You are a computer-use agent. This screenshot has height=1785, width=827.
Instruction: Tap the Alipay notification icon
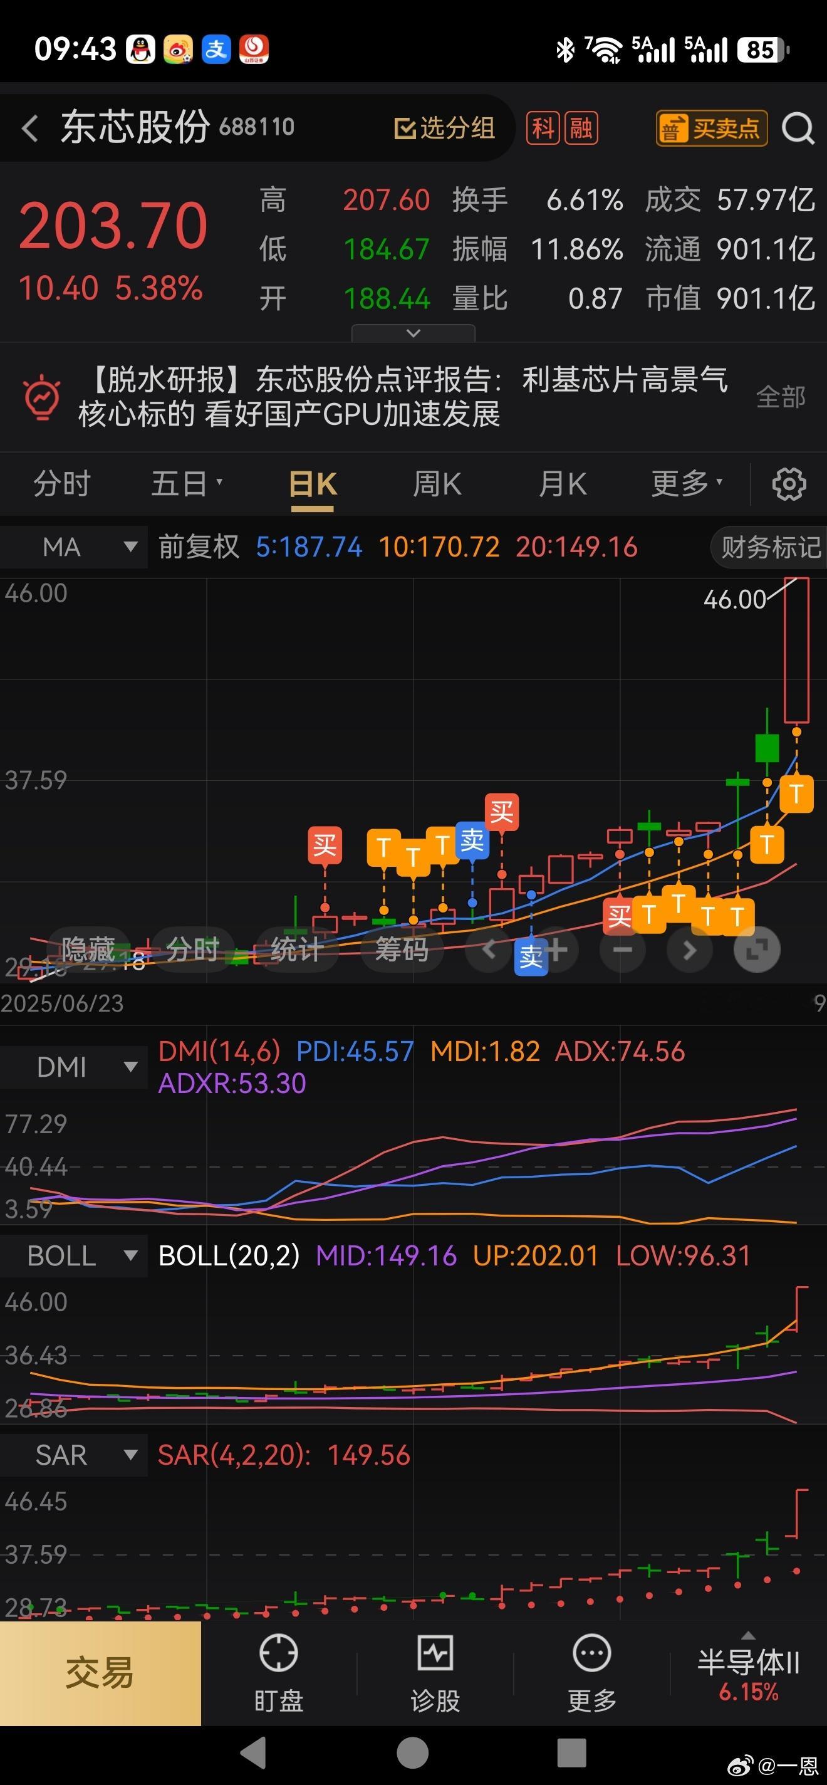click(x=216, y=50)
